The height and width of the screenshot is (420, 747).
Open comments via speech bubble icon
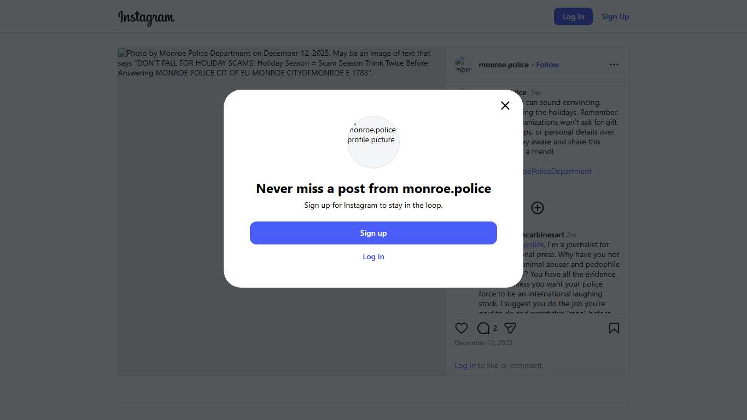483,328
